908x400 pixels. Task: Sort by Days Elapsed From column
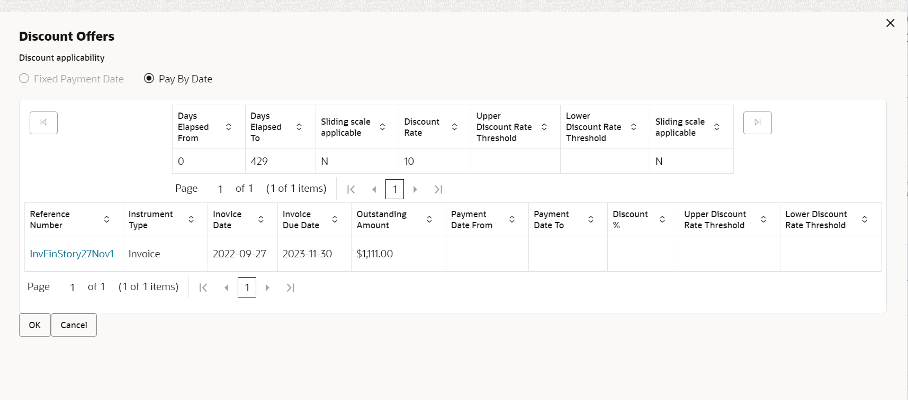click(x=229, y=127)
